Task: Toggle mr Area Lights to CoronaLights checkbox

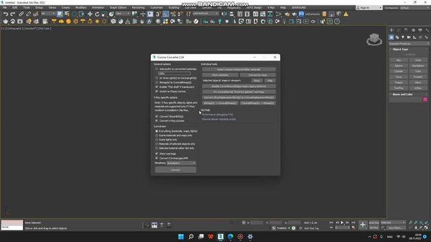Action: point(157,78)
